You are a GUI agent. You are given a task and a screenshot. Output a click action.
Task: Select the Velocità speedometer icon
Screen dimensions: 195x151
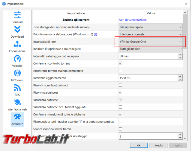coord(17,59)
